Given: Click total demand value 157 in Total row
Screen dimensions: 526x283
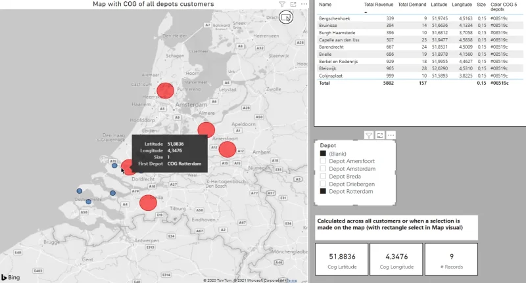Looking at the screenshot, I should click(422, 83).
